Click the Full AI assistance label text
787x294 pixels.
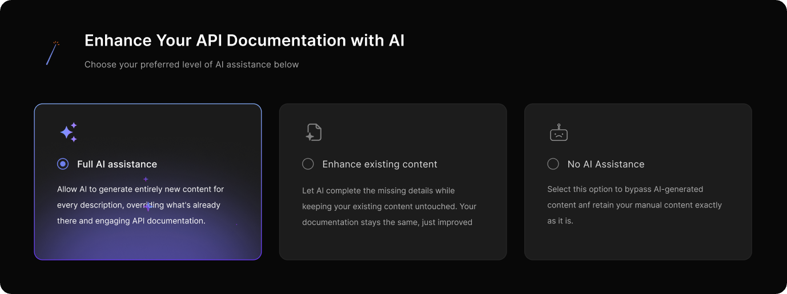[x=117, y=164]
